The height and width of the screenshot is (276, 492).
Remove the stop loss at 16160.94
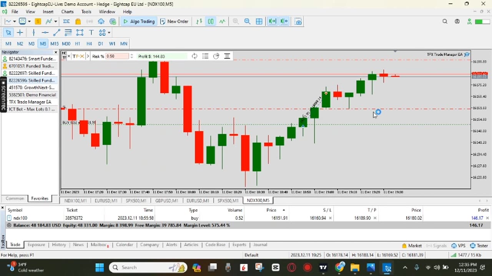pos(330,218)
